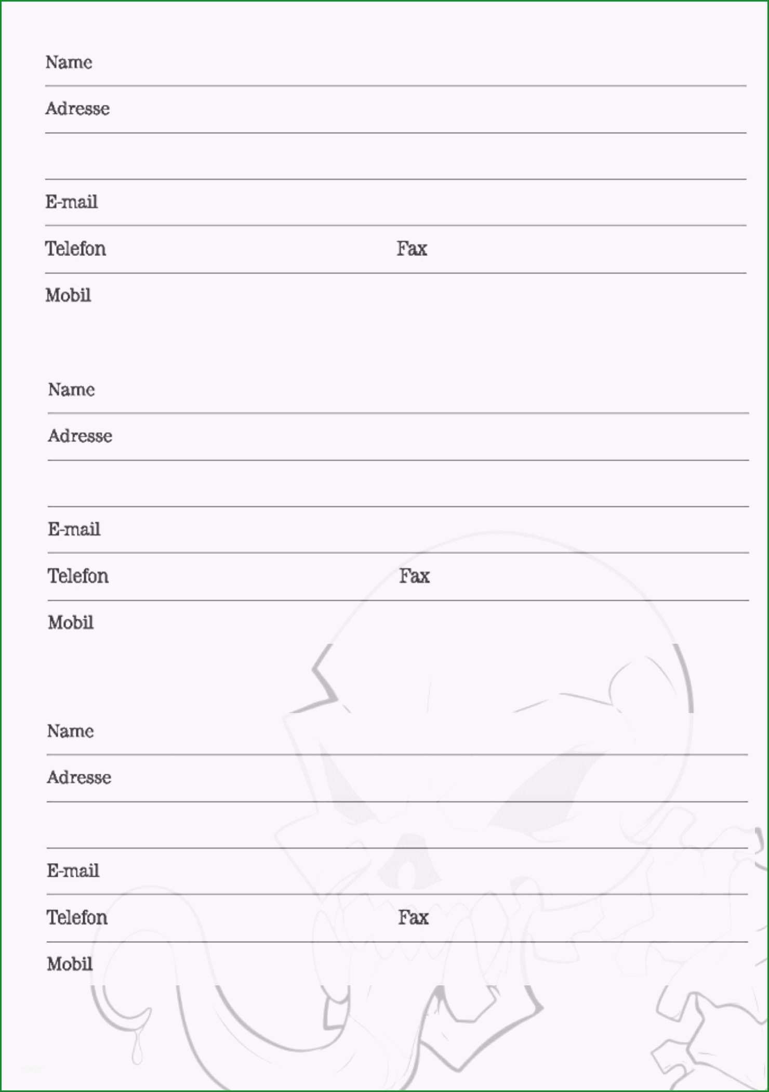Click the second Mobil field label

(71, 623)
